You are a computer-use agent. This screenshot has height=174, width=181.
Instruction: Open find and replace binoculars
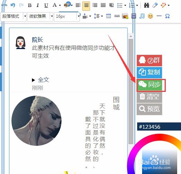point(147,5)
